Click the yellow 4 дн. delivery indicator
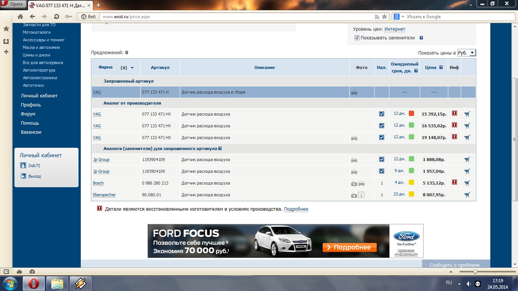Image resolution: width=518 pixels, height=291 pixels. (411, 182)
